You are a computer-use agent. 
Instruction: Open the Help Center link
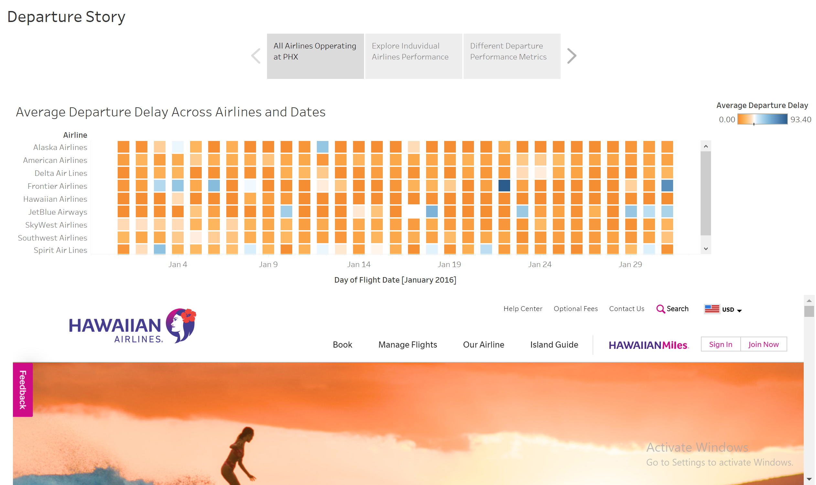point(523,309)
